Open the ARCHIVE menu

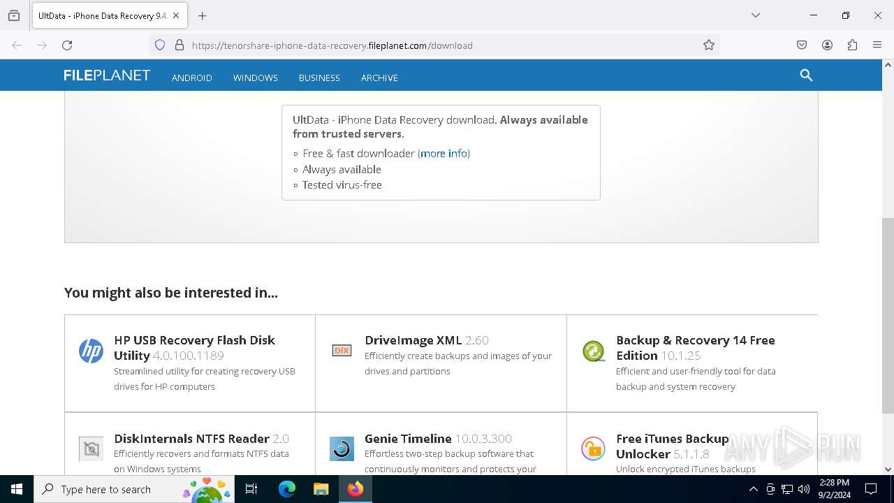coord(379,78)
